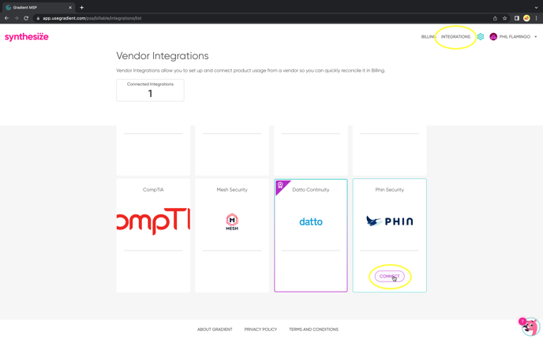This screenshot has height=339, width=543.
Task: Open the Privacy Policy link
Action: click(x=260, y=330)
